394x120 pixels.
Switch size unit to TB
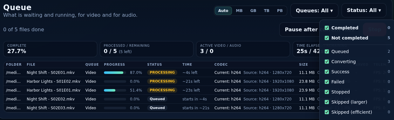click(x=267, y=11)
